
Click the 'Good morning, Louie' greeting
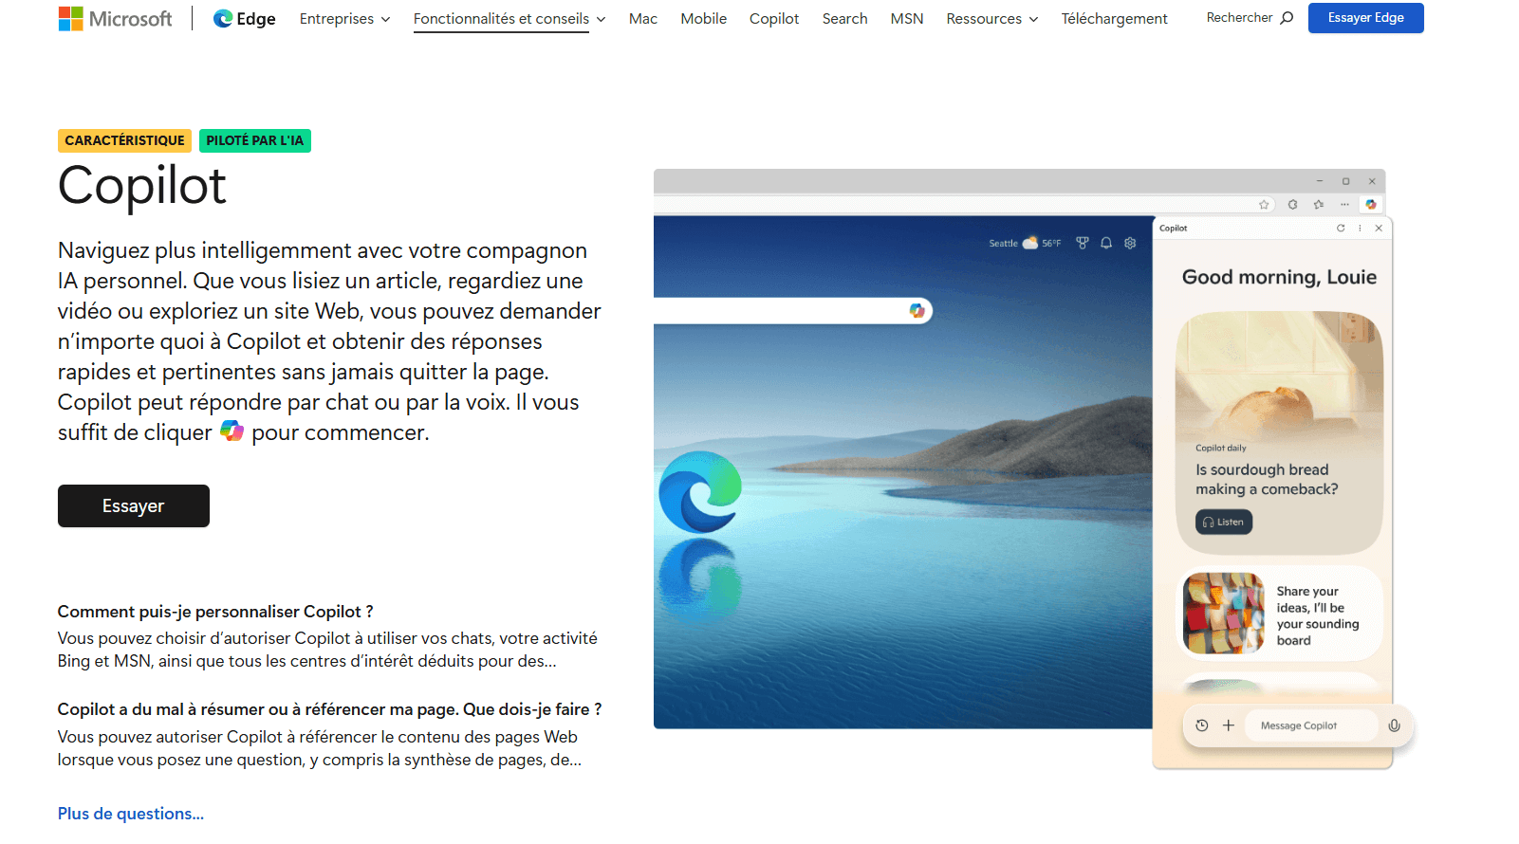(1279, 277)
